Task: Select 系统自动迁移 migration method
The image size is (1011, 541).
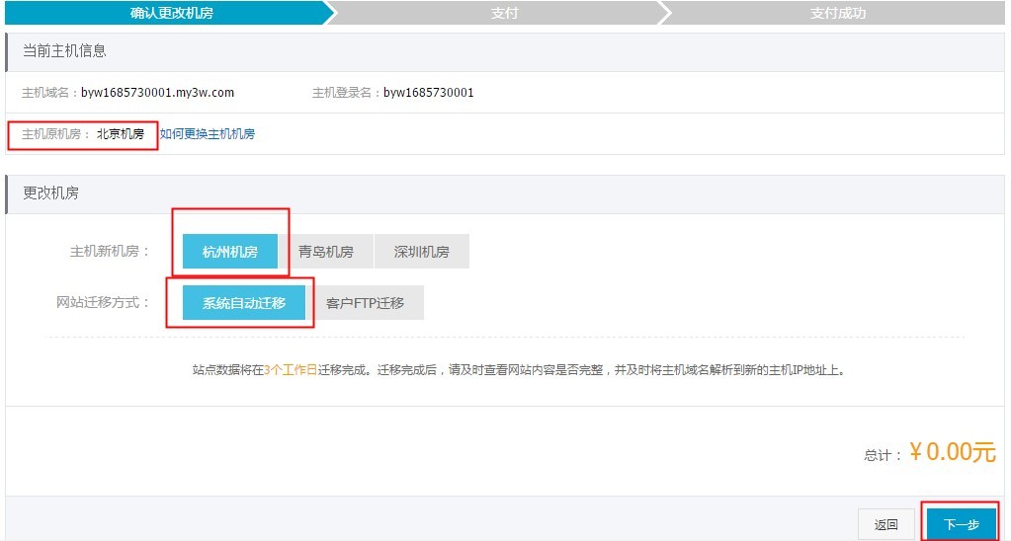Action: pyautogui.click(x=243, y=303)
